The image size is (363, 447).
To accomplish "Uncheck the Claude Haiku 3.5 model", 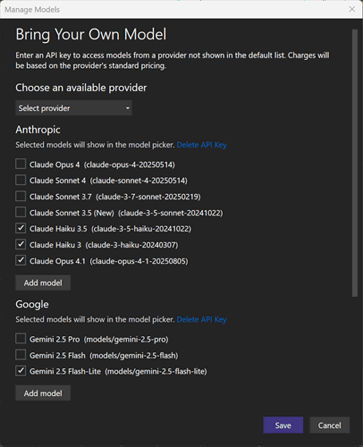I will pos(21,228).
